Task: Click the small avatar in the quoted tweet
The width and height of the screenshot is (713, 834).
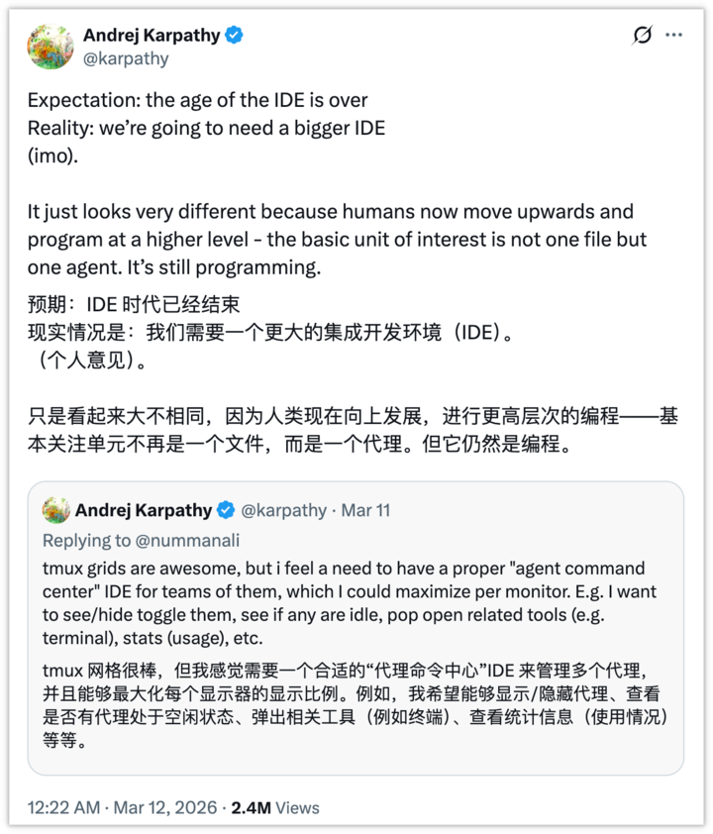Action: click(x=55, y=511)
